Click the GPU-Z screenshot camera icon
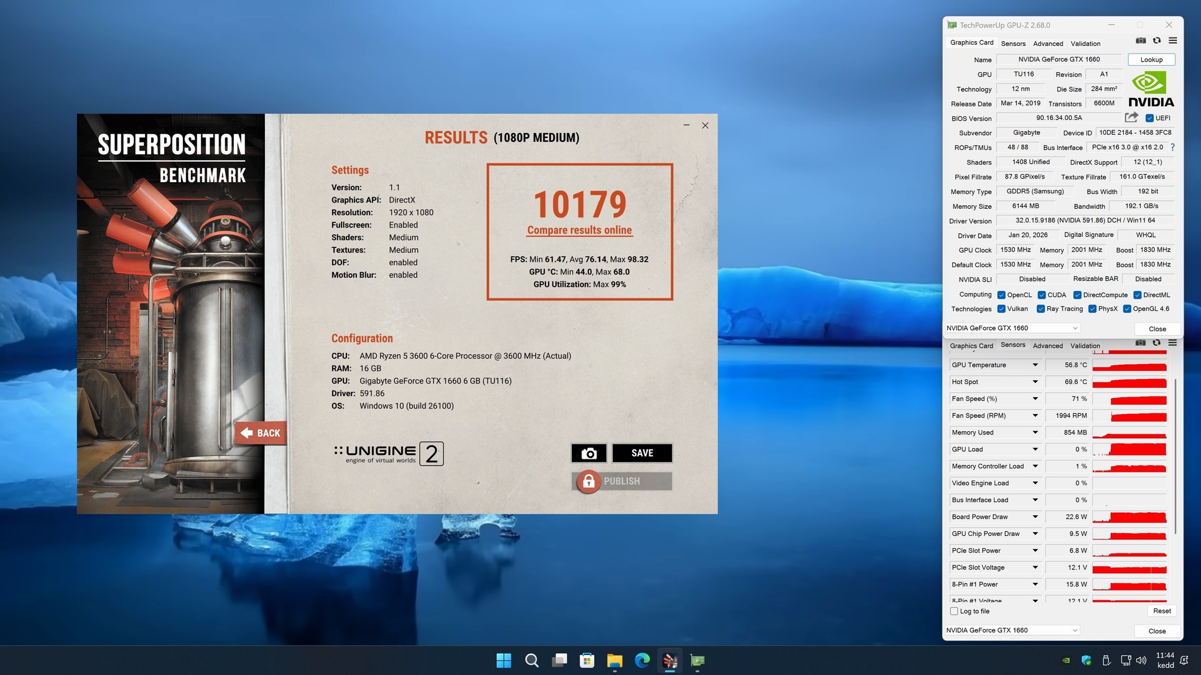Image resolution: width=1201 pixels, height=675 pixels. (x=1141, y=41)
